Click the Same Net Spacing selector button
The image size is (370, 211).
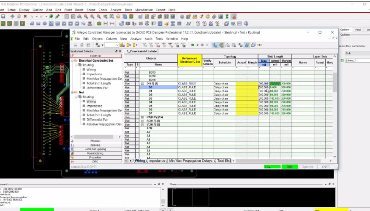coord(96,149)
